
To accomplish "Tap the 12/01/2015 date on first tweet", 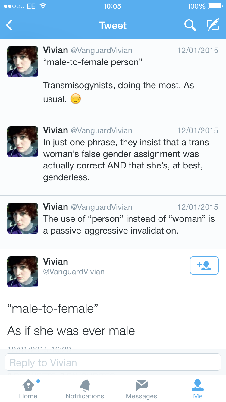I will pos(198,50).
